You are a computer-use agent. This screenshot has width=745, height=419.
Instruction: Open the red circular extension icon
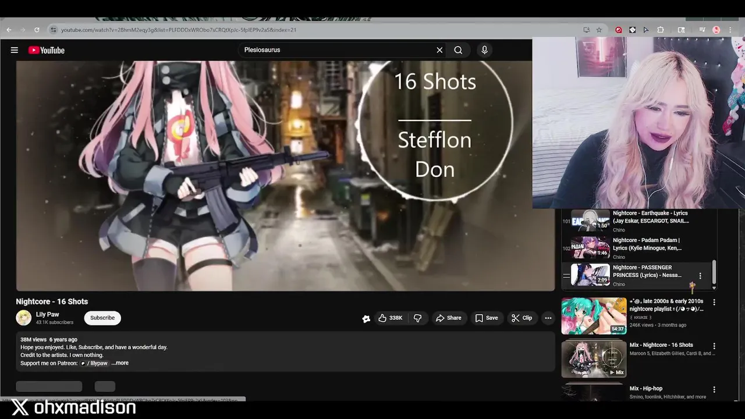619,30
